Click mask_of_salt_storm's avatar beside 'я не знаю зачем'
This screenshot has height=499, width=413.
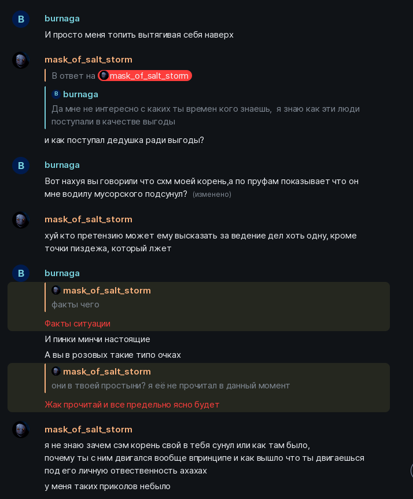(x=21, y=430)
